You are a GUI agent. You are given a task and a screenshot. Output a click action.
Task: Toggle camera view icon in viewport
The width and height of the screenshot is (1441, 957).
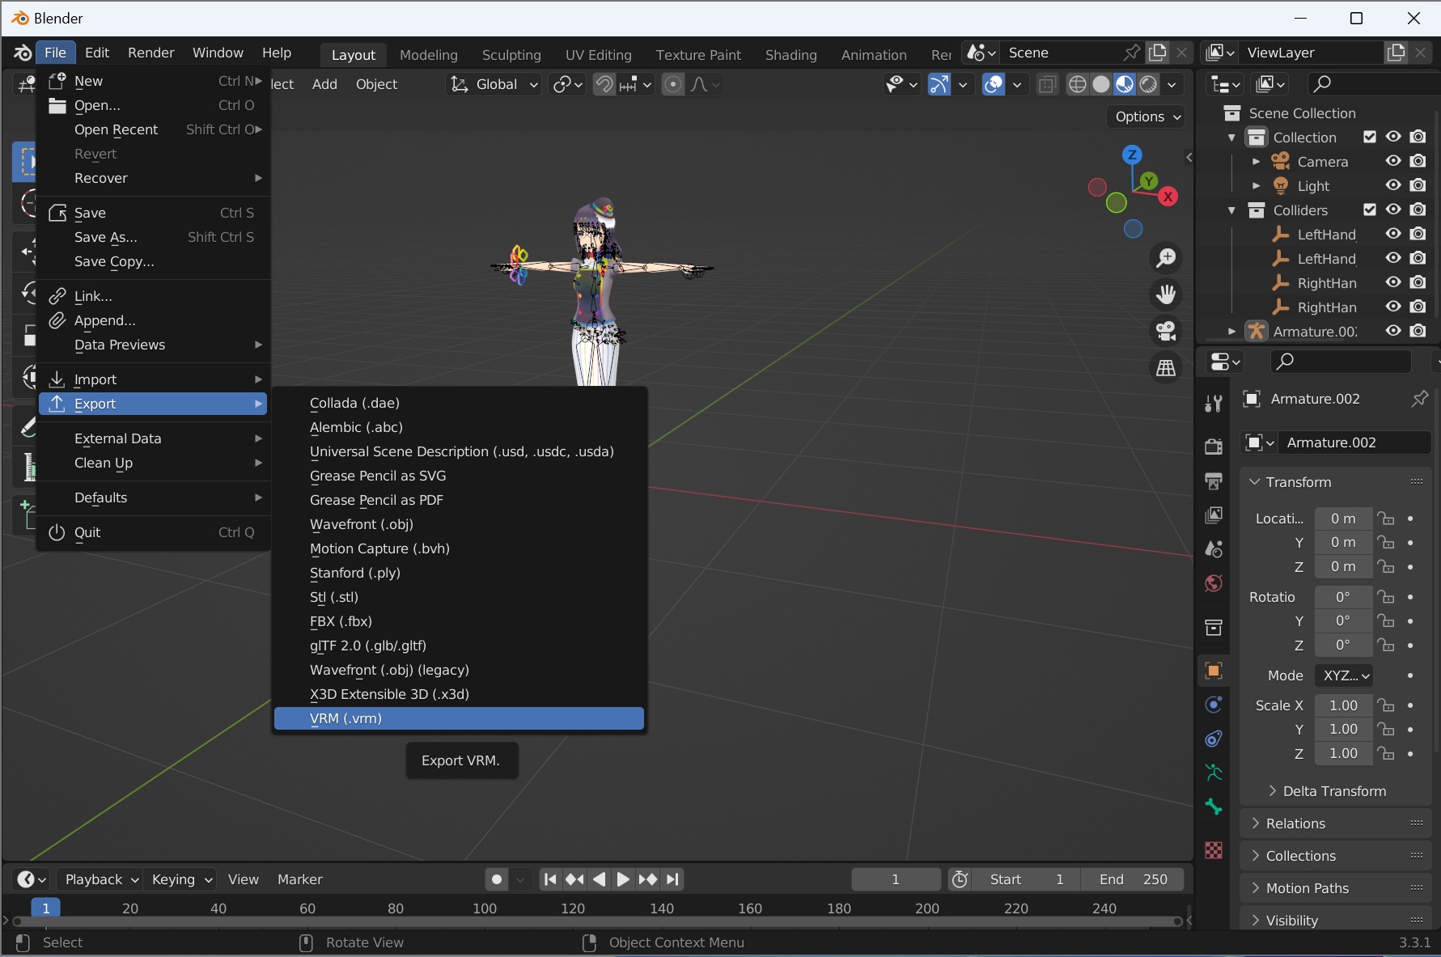tap(1166, 331)
